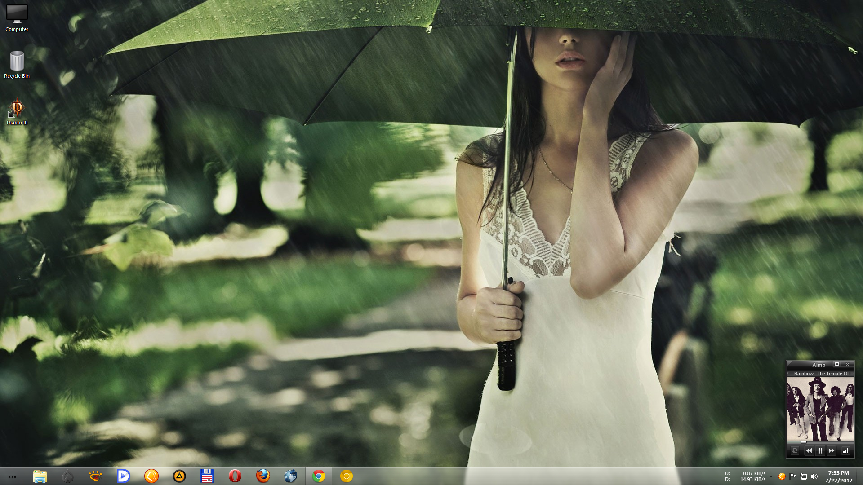This screenshot has width=863, height=485.
Task: Switch to Google Chrome on the taskbar
Action: point(319,476)
